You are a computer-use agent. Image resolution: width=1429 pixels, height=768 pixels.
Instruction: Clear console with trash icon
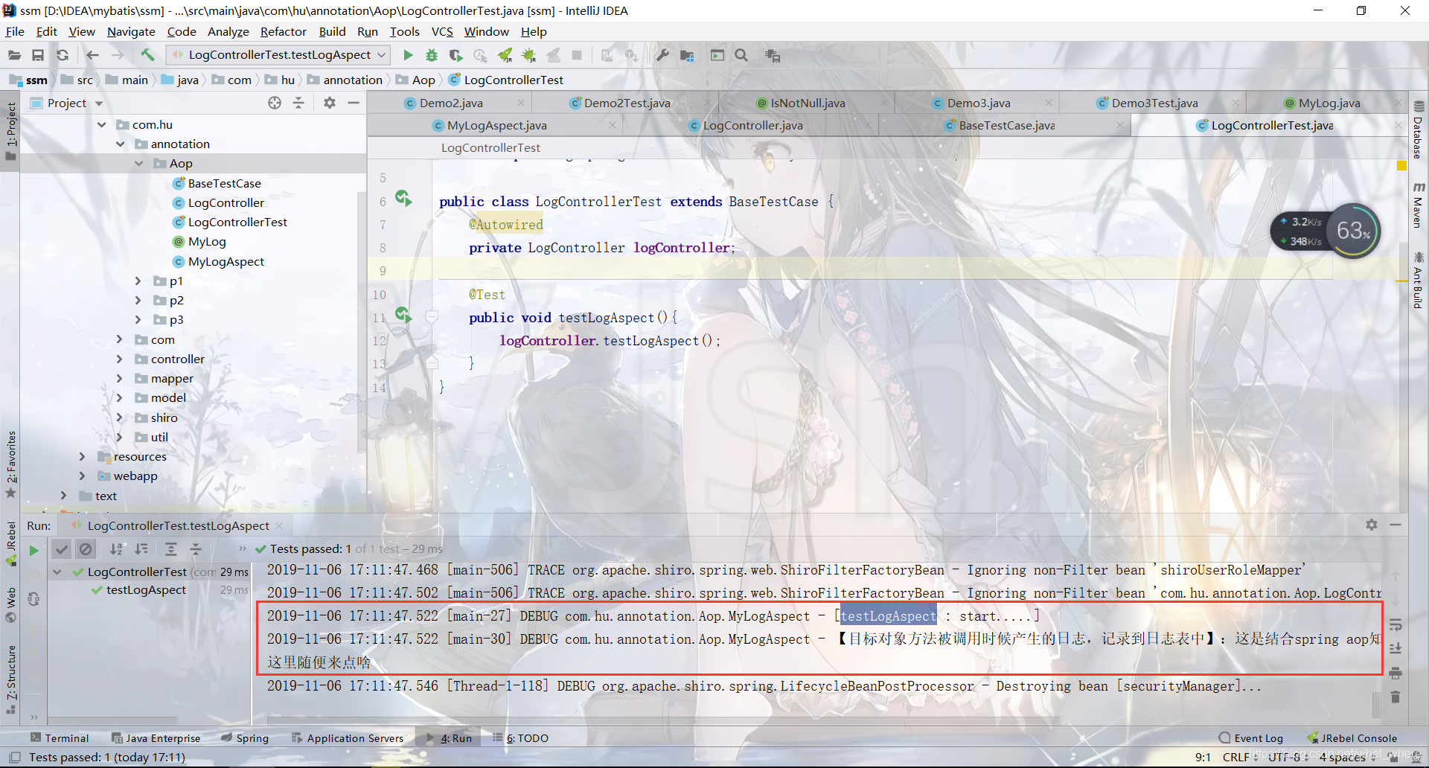pyautogui.click(x=1396, y=697)
